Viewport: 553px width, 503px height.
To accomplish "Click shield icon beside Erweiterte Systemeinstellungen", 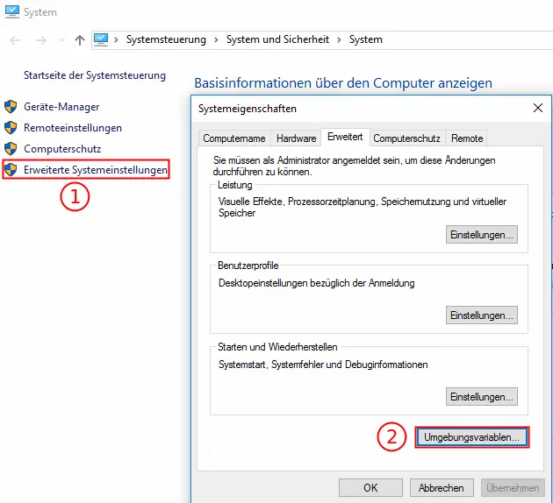I will (11, 170).
